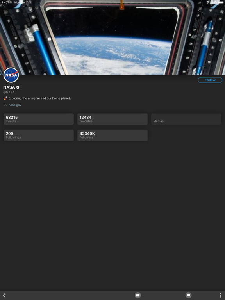This screenshot has height=300, width=225.
Task: Open the chat bubble mention icon
Action: pos(188,295)
